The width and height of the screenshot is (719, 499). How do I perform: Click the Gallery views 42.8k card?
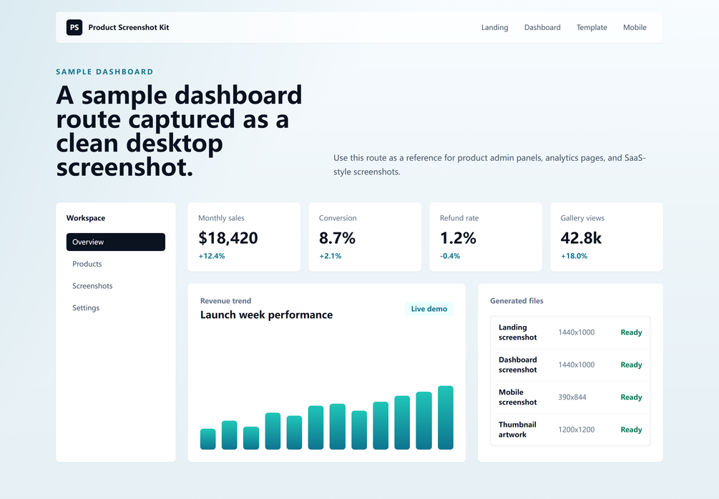coord(606,237)
